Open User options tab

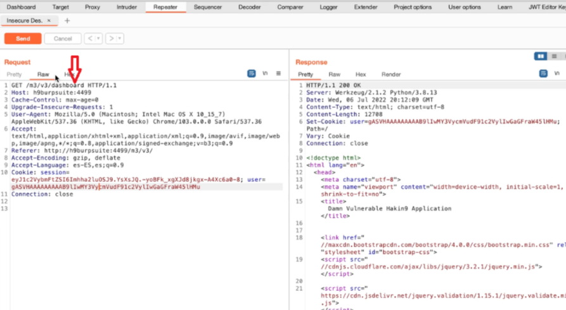click(x=465, y=7)
